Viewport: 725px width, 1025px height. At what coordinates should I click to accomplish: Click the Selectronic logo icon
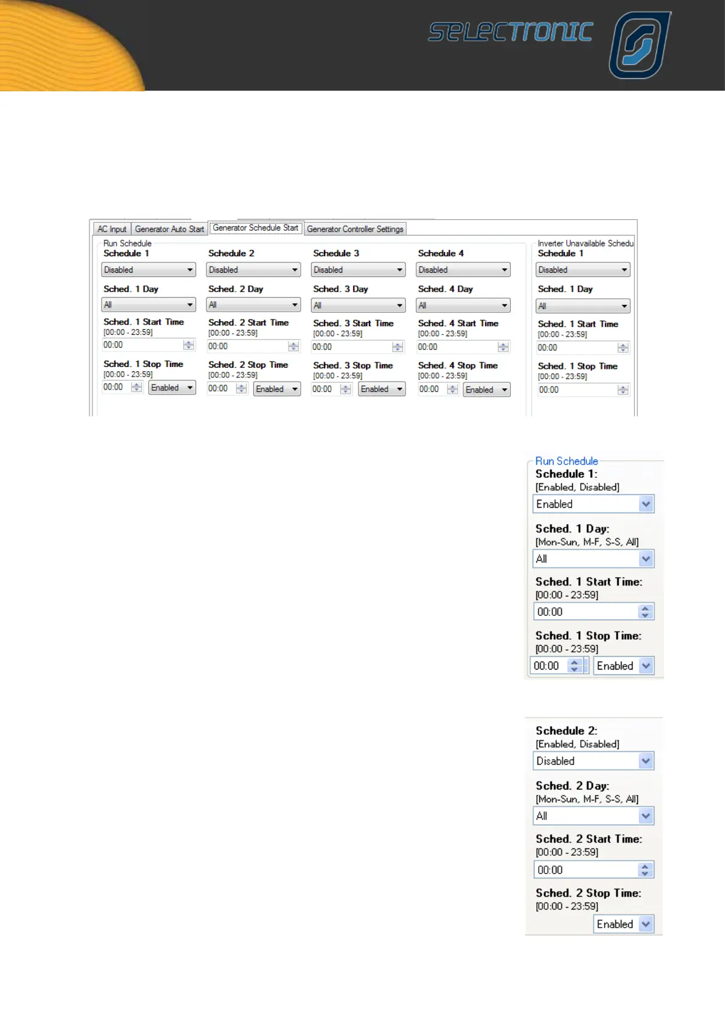pos(639,46)
